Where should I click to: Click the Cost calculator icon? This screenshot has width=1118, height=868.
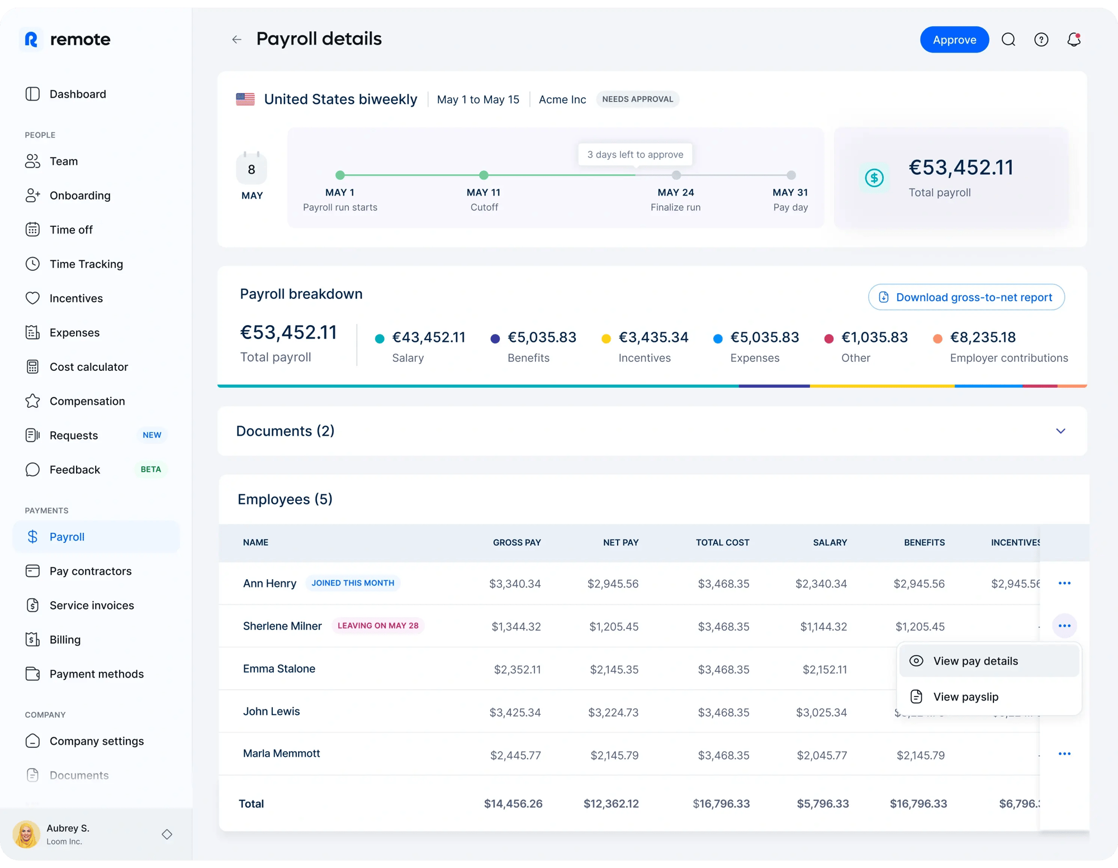(32, 367)
